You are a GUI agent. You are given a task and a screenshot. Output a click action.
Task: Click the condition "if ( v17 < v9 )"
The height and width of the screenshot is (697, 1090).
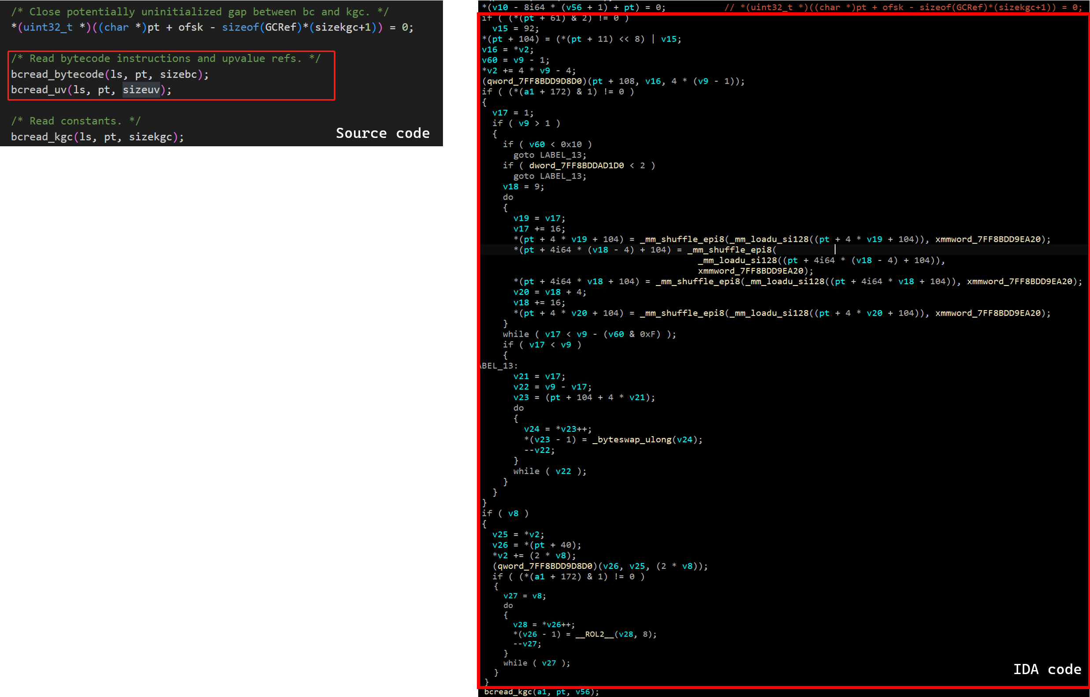pos(542,345)
